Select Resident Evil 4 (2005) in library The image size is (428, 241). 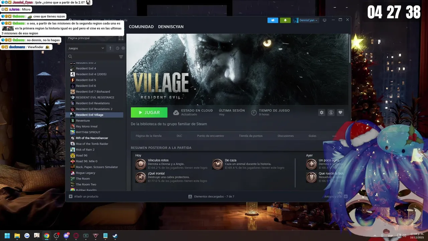tap(91, 74)
